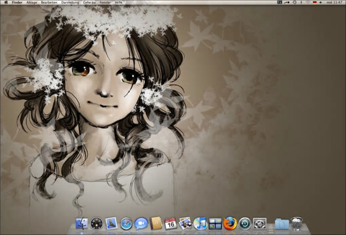Open the Fenster menu

(105, 2)
